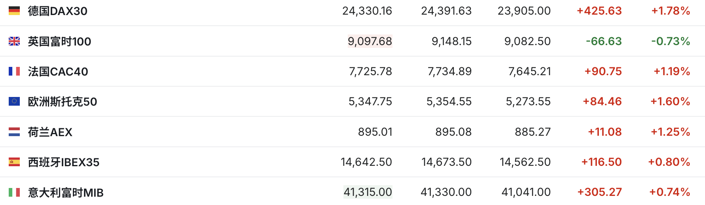Image resolution: width=705 pixels, height=205 pixels.
Task: Click the EU flag icon
Action: point(14,101)
